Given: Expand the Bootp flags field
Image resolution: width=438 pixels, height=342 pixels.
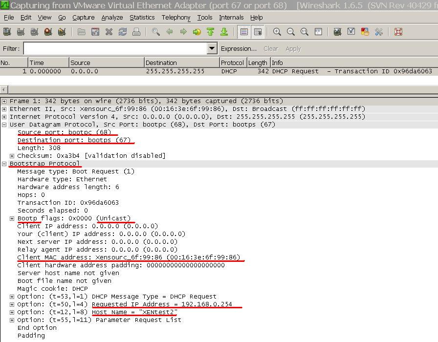Looking at the screenshot, I should pyautogui.click(x=12, y=218).
